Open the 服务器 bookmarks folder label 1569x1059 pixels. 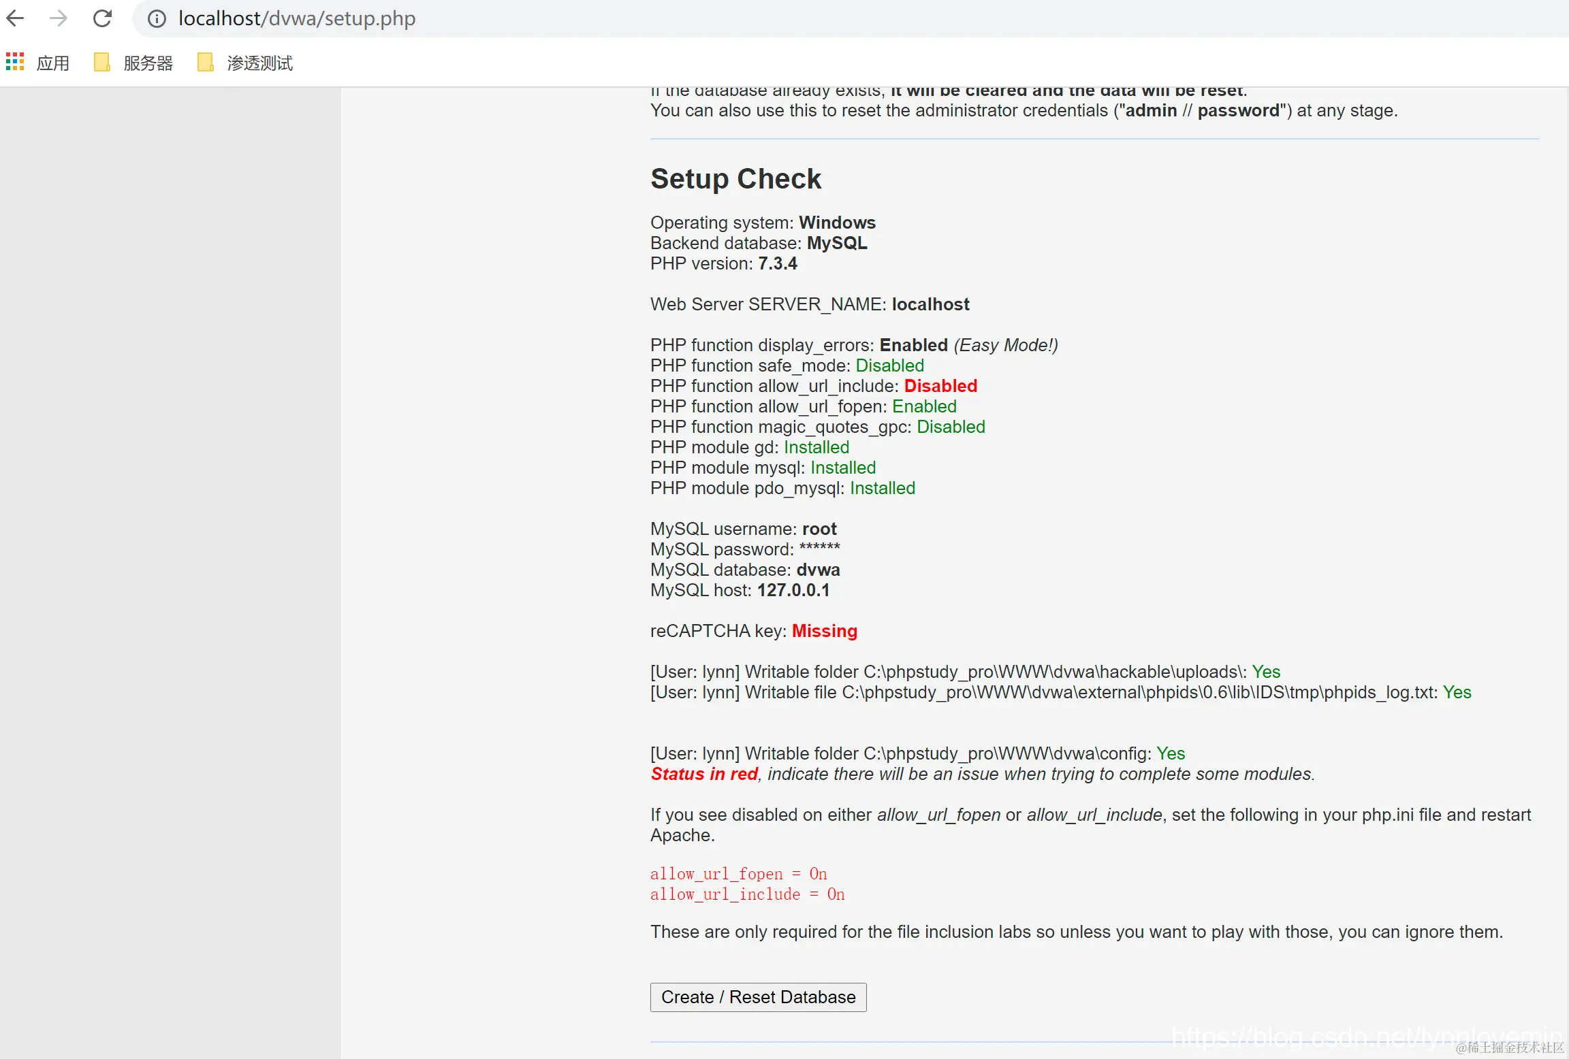(x=148, y=63)
